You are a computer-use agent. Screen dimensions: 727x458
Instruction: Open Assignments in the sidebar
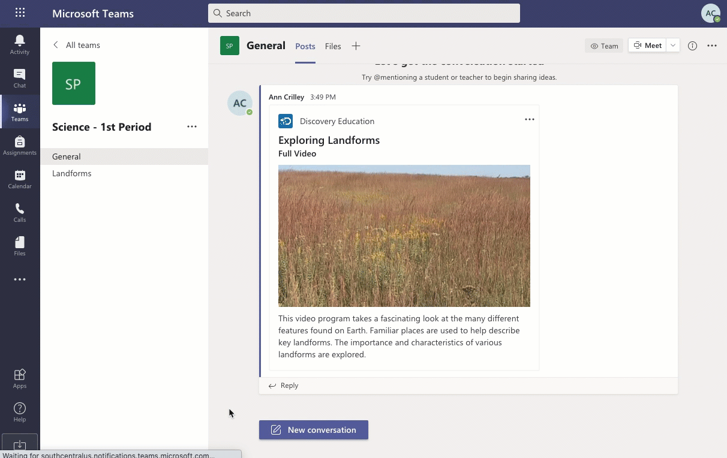20,145
